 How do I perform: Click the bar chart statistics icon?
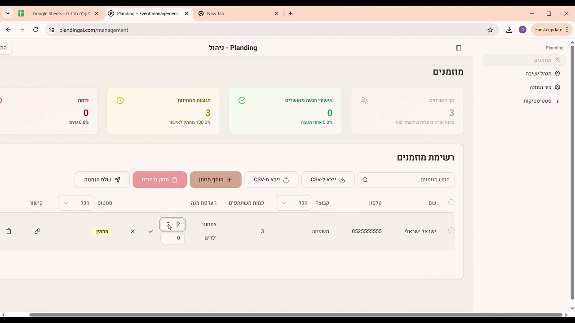[557, 101]
